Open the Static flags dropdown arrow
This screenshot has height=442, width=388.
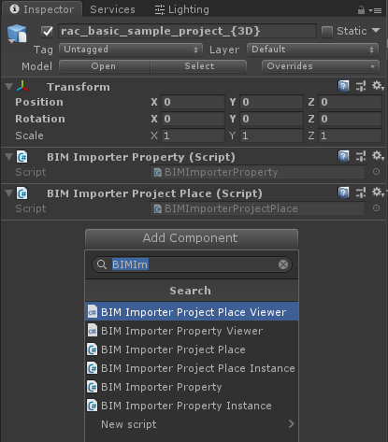click(376, 31)
